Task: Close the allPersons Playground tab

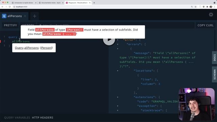Action: click(25, 16)
